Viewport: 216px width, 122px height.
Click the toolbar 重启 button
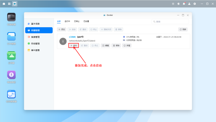click(83, 29)
